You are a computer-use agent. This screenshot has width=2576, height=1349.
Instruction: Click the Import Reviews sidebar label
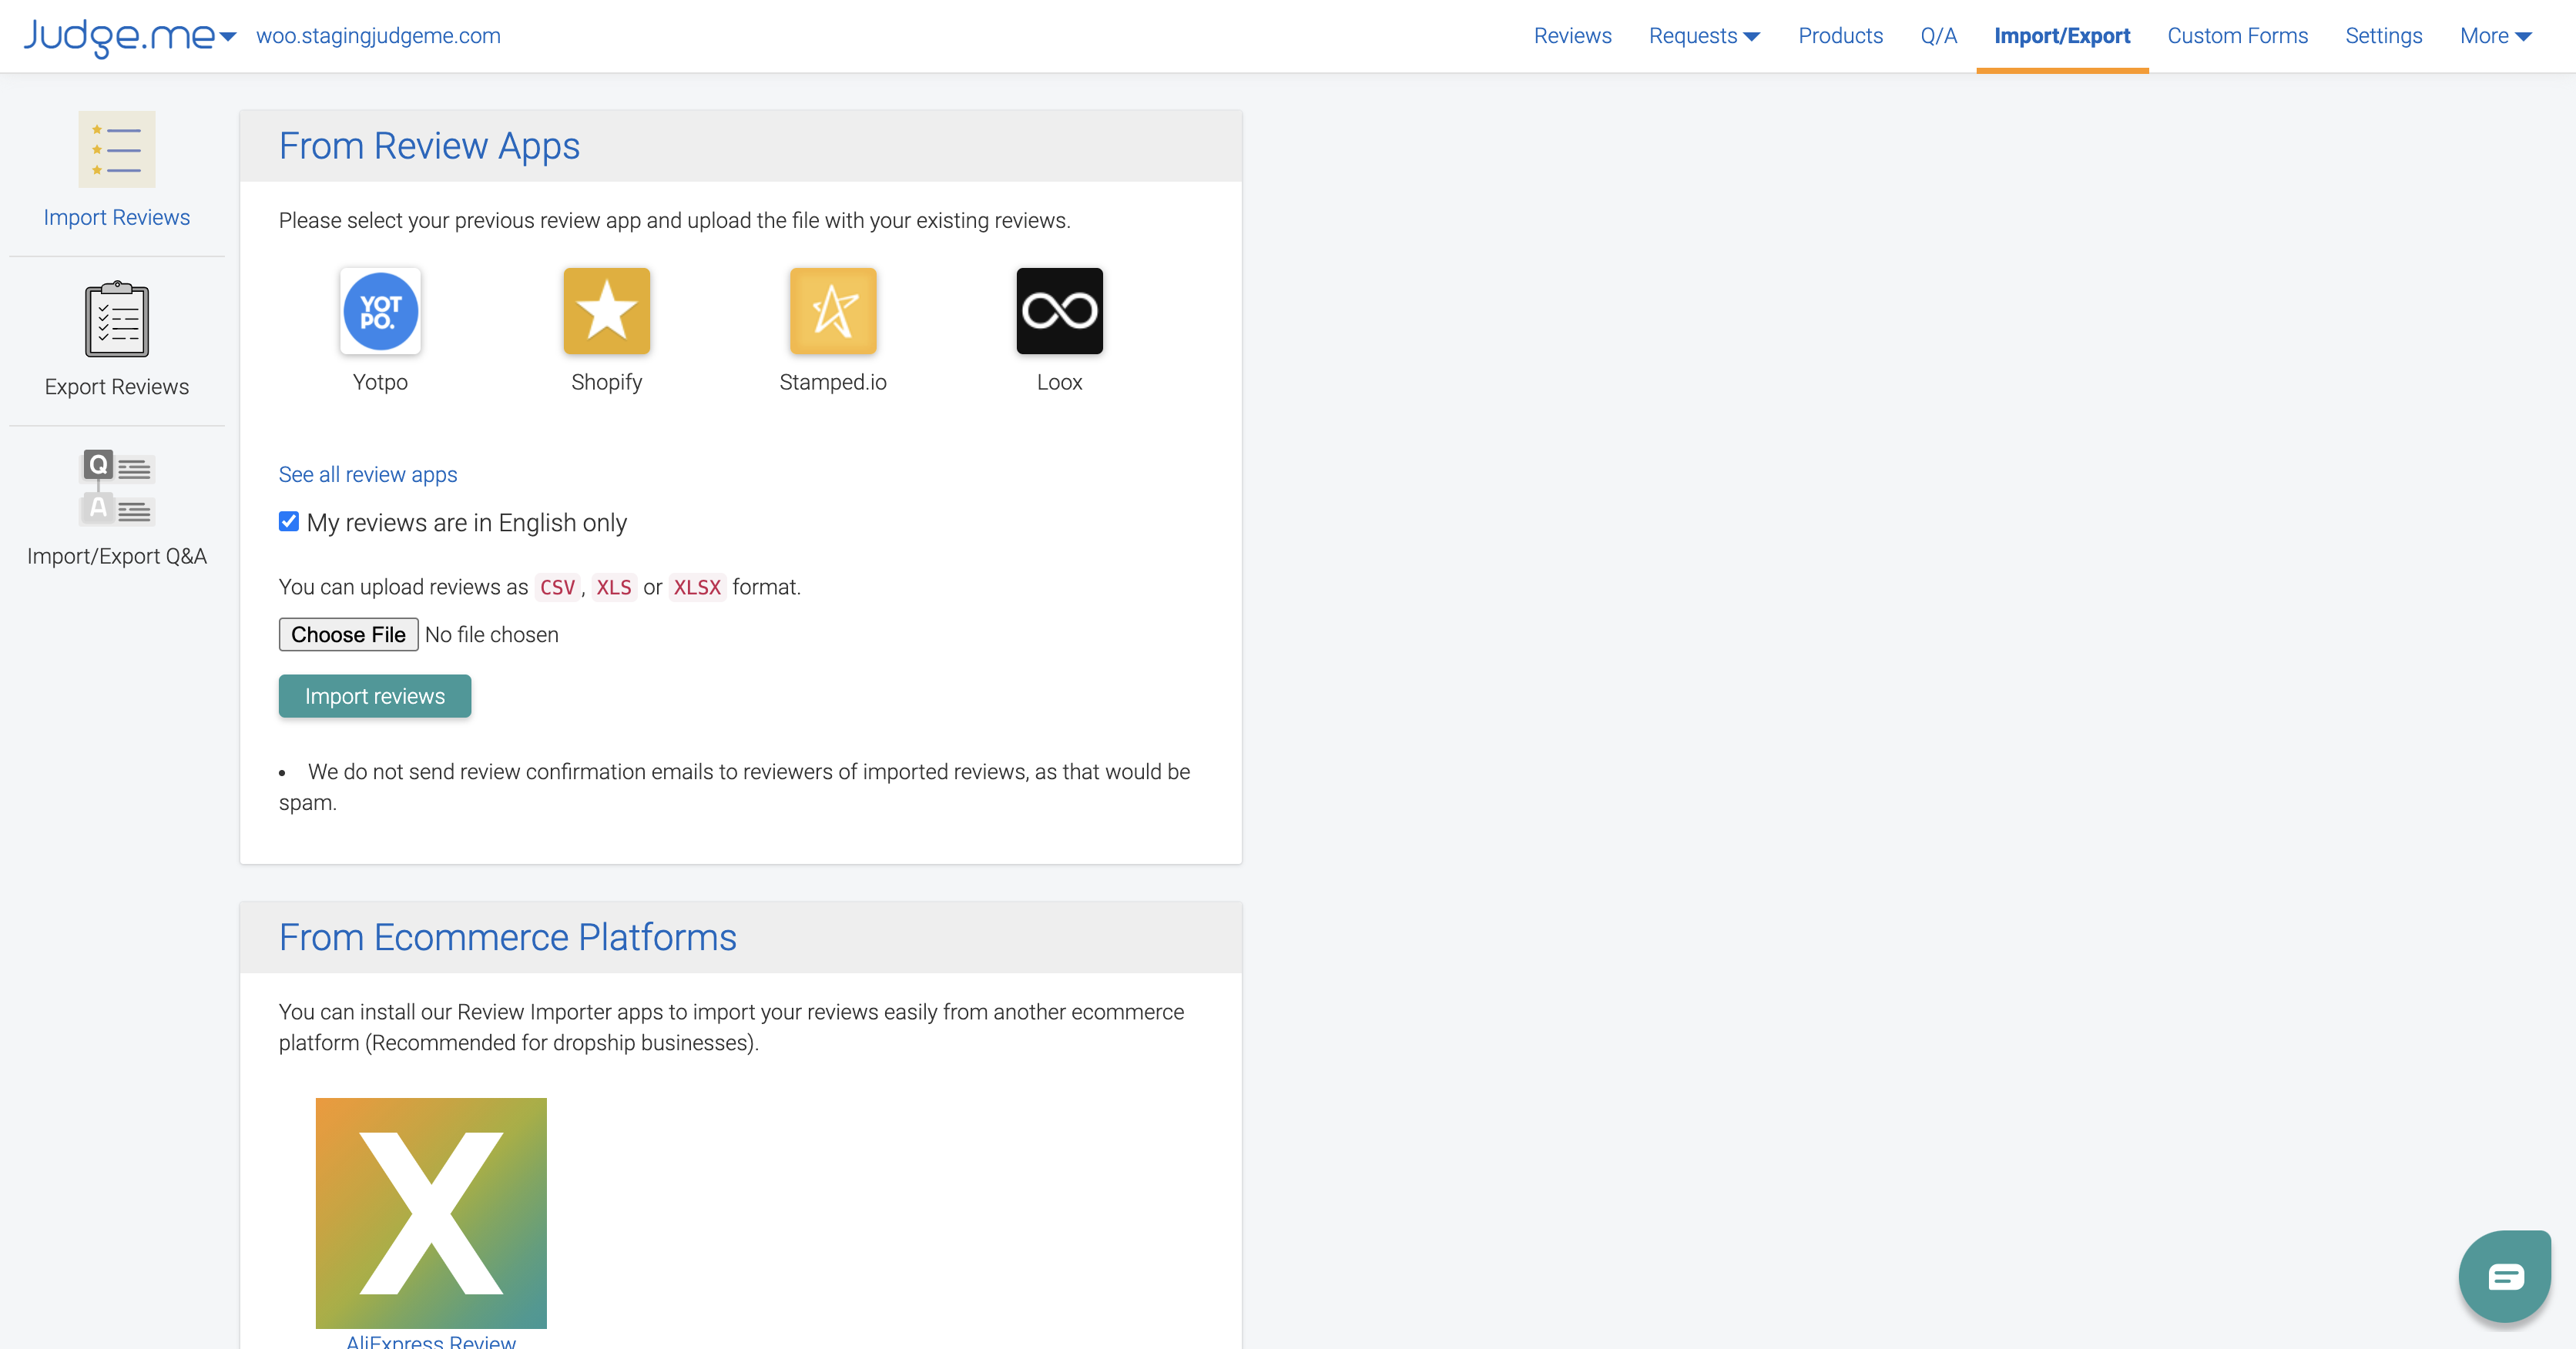[117, 218]
